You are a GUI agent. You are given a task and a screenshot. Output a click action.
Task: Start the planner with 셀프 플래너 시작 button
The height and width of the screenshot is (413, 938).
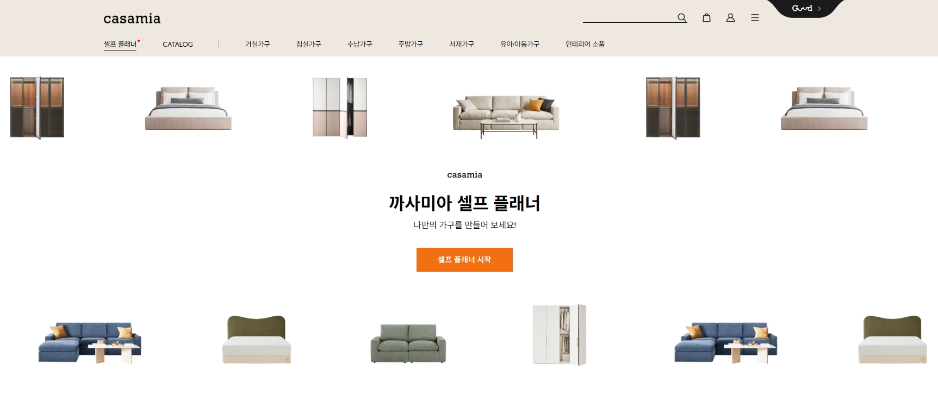point(464,260)
